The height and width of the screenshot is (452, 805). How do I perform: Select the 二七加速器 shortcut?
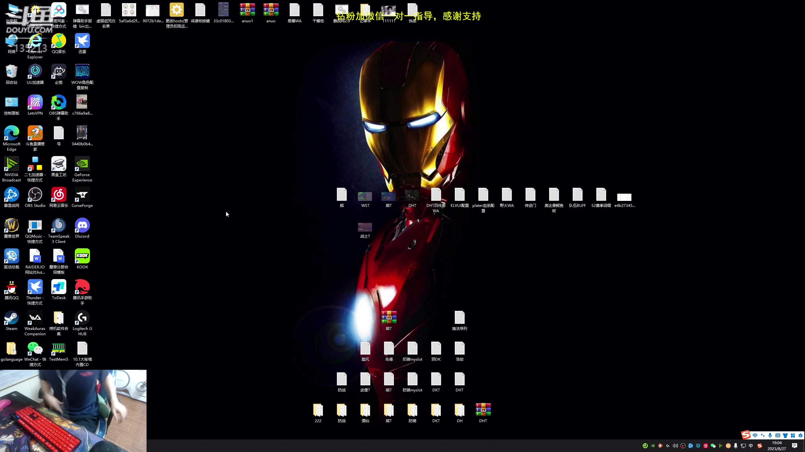(35, 169)
